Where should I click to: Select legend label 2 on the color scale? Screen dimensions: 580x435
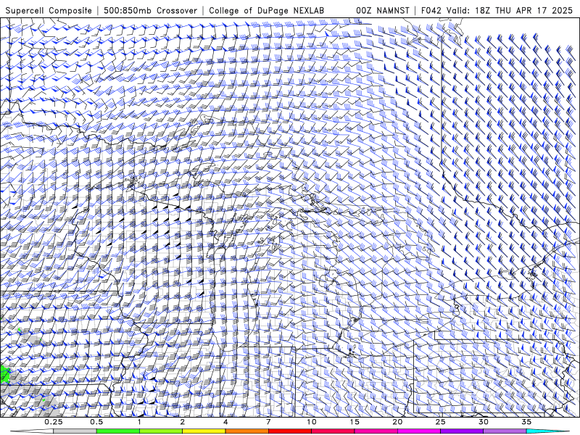click(183, 422)
